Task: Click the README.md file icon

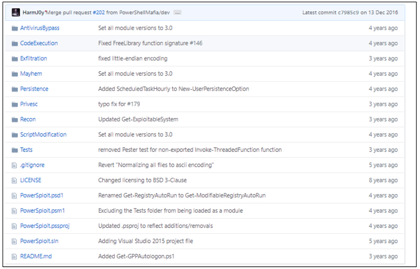Action: point(15,257)
